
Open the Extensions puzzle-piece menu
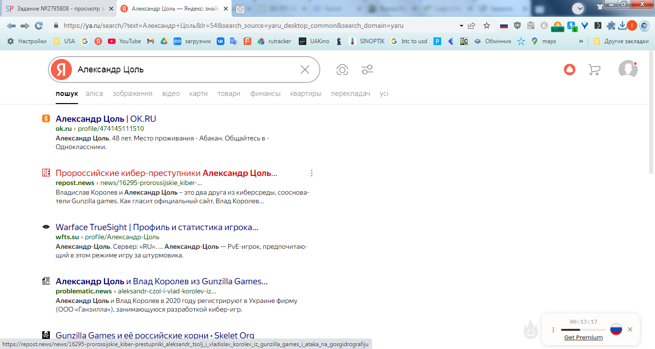coord(611,26)
